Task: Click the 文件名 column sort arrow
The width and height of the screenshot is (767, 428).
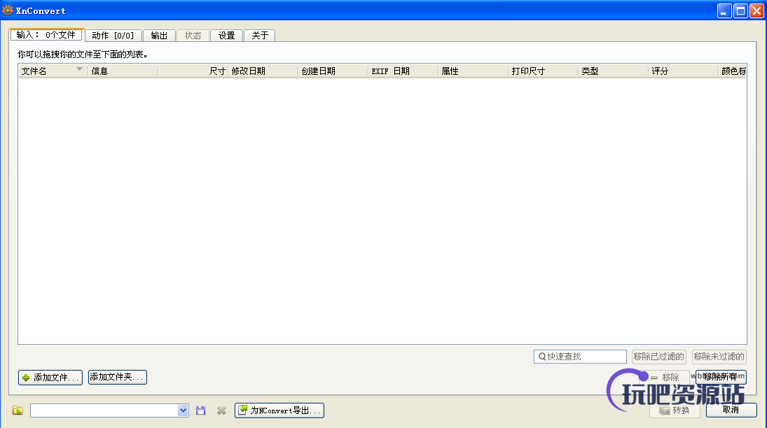Action: (79, 69)
